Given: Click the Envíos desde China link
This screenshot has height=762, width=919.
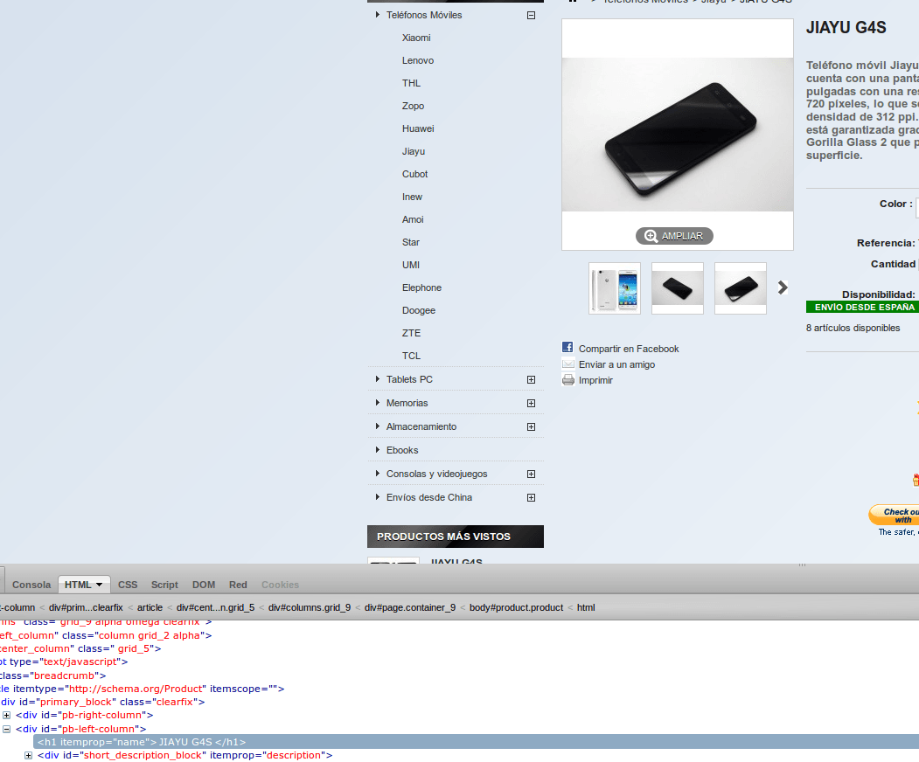Looking at the screenshot, I should tap(429, 498).
